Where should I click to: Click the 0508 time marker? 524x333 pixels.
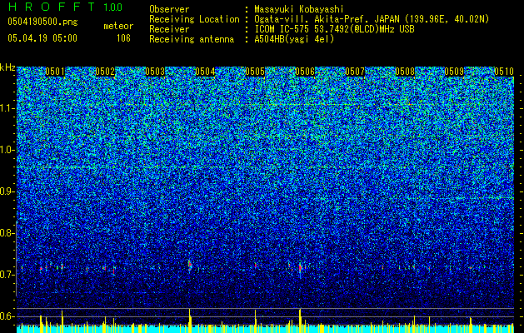pos(405,72)
